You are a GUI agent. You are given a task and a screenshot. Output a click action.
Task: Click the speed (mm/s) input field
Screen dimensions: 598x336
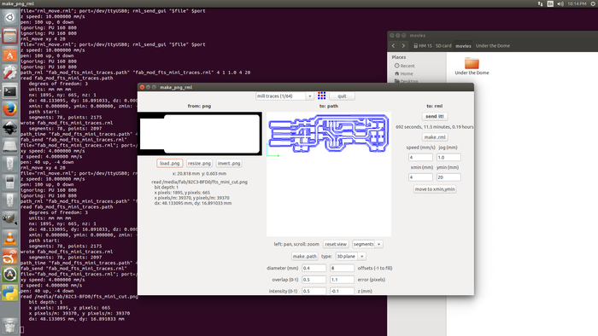[420, 157]
